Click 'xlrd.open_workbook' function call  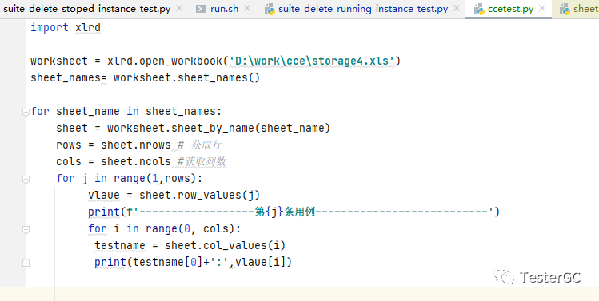(x=165, y=61)
